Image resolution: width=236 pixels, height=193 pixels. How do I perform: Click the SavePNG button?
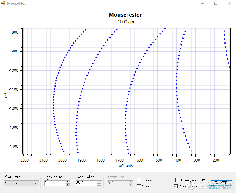221,183
